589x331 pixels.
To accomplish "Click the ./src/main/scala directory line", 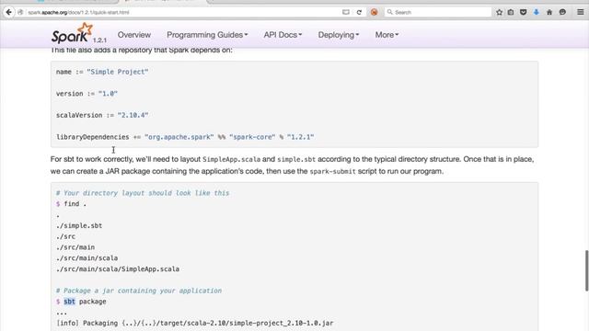I will coord(87,258).
